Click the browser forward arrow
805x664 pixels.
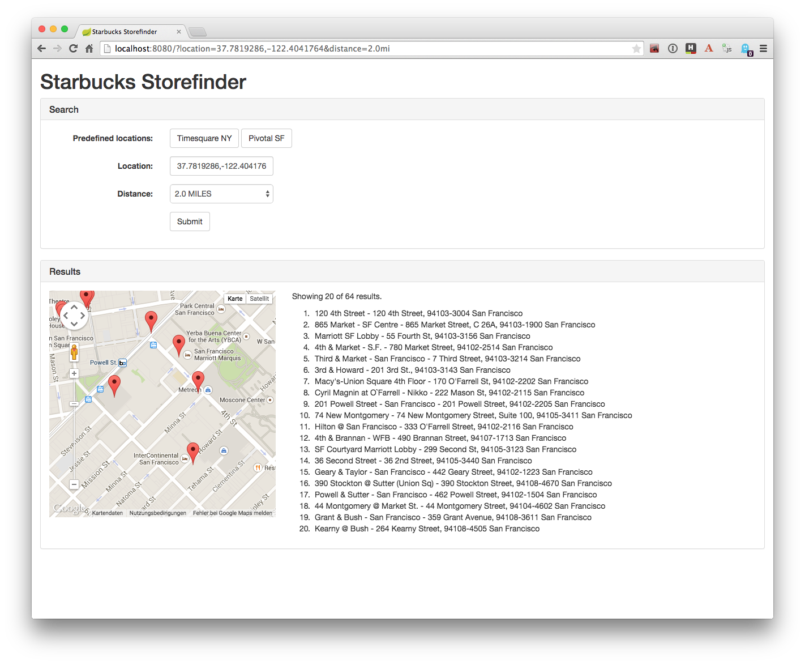(57, 49)
